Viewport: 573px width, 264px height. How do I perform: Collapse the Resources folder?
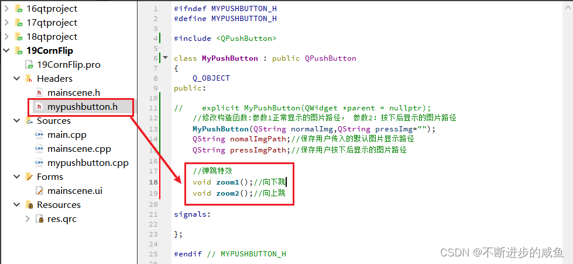(x=17, y=205)
